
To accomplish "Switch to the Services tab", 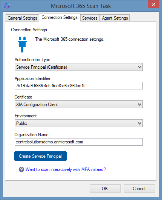I will point(90,18).
